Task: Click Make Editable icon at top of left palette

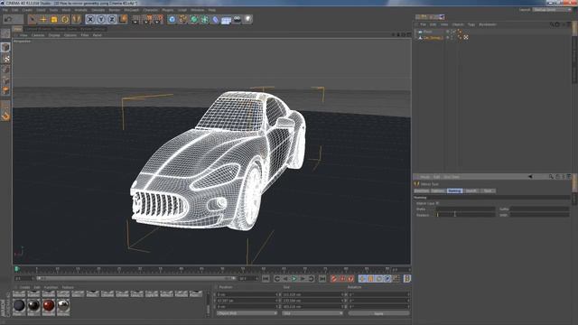Action: click(x=5, y=34)
